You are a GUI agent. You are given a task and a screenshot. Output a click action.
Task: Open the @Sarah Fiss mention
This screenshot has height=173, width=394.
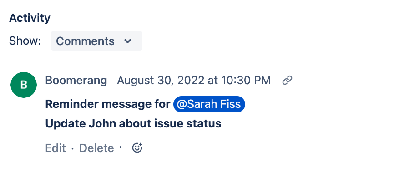209,104
